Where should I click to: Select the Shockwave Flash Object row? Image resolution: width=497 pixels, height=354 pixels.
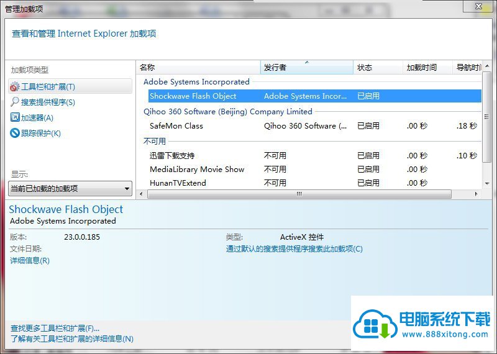click(315, 96)
